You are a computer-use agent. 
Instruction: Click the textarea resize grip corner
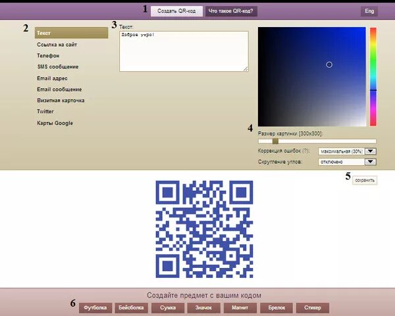pyautogui.click(x=246, y=68)
